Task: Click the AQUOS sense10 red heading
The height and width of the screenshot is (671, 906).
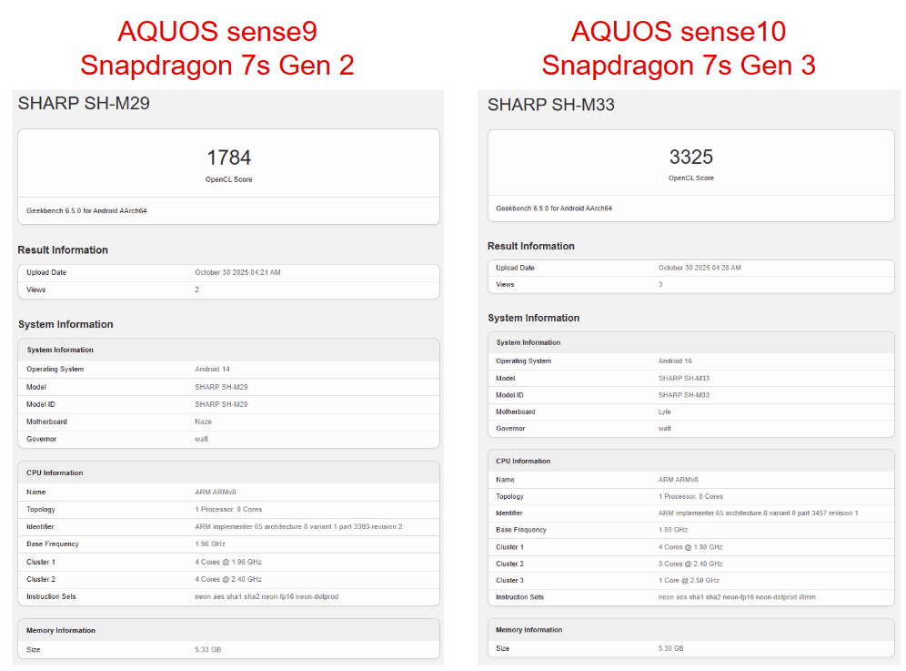Action: tap(679, 31)
